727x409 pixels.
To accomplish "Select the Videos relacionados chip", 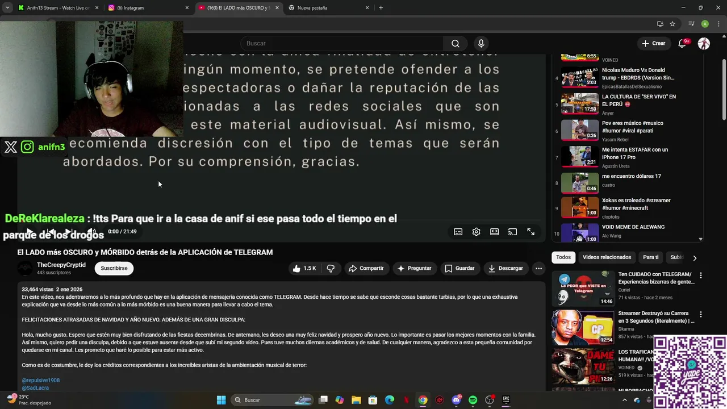I will coord(607,257).
